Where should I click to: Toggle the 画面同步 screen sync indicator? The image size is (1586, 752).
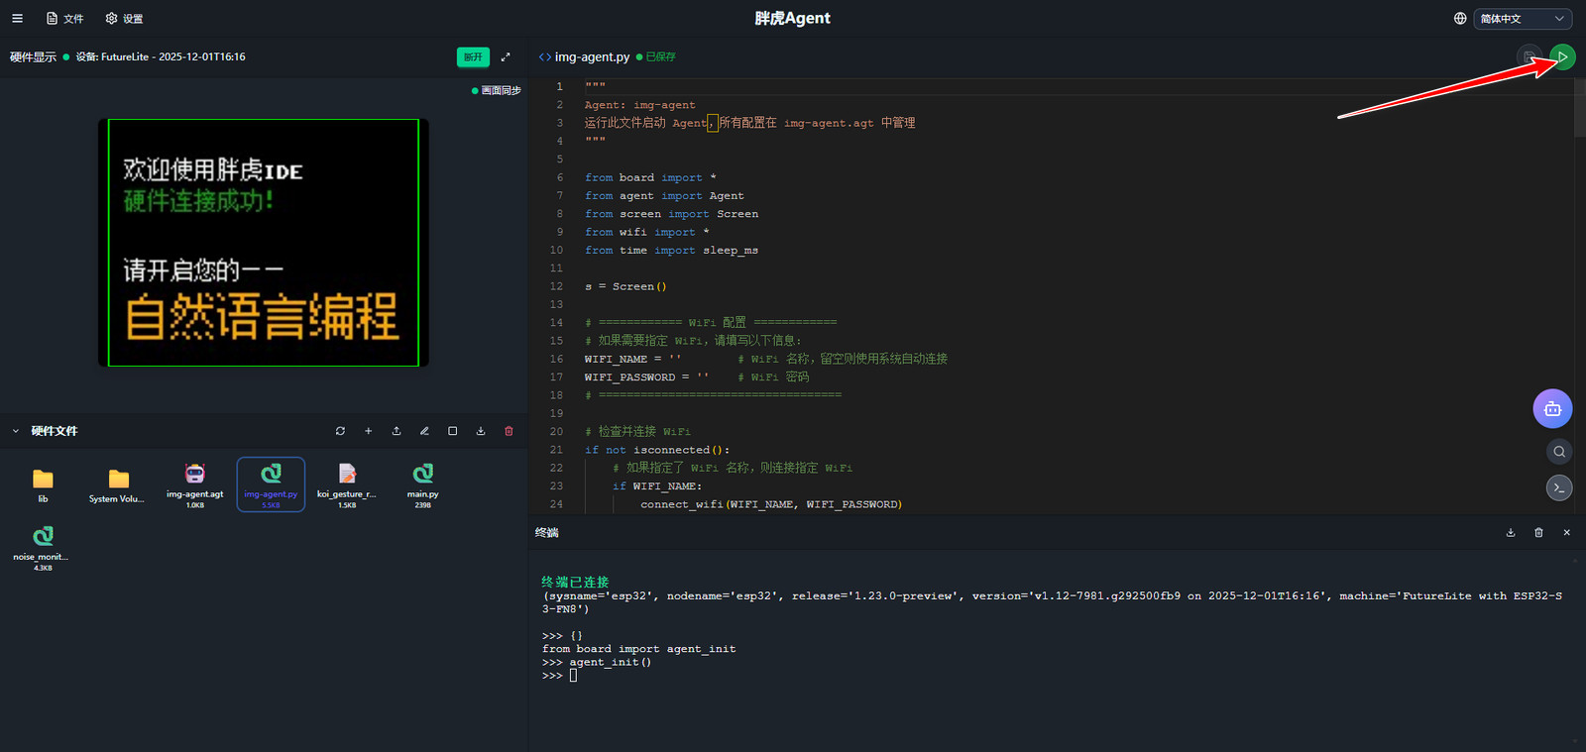497,91
